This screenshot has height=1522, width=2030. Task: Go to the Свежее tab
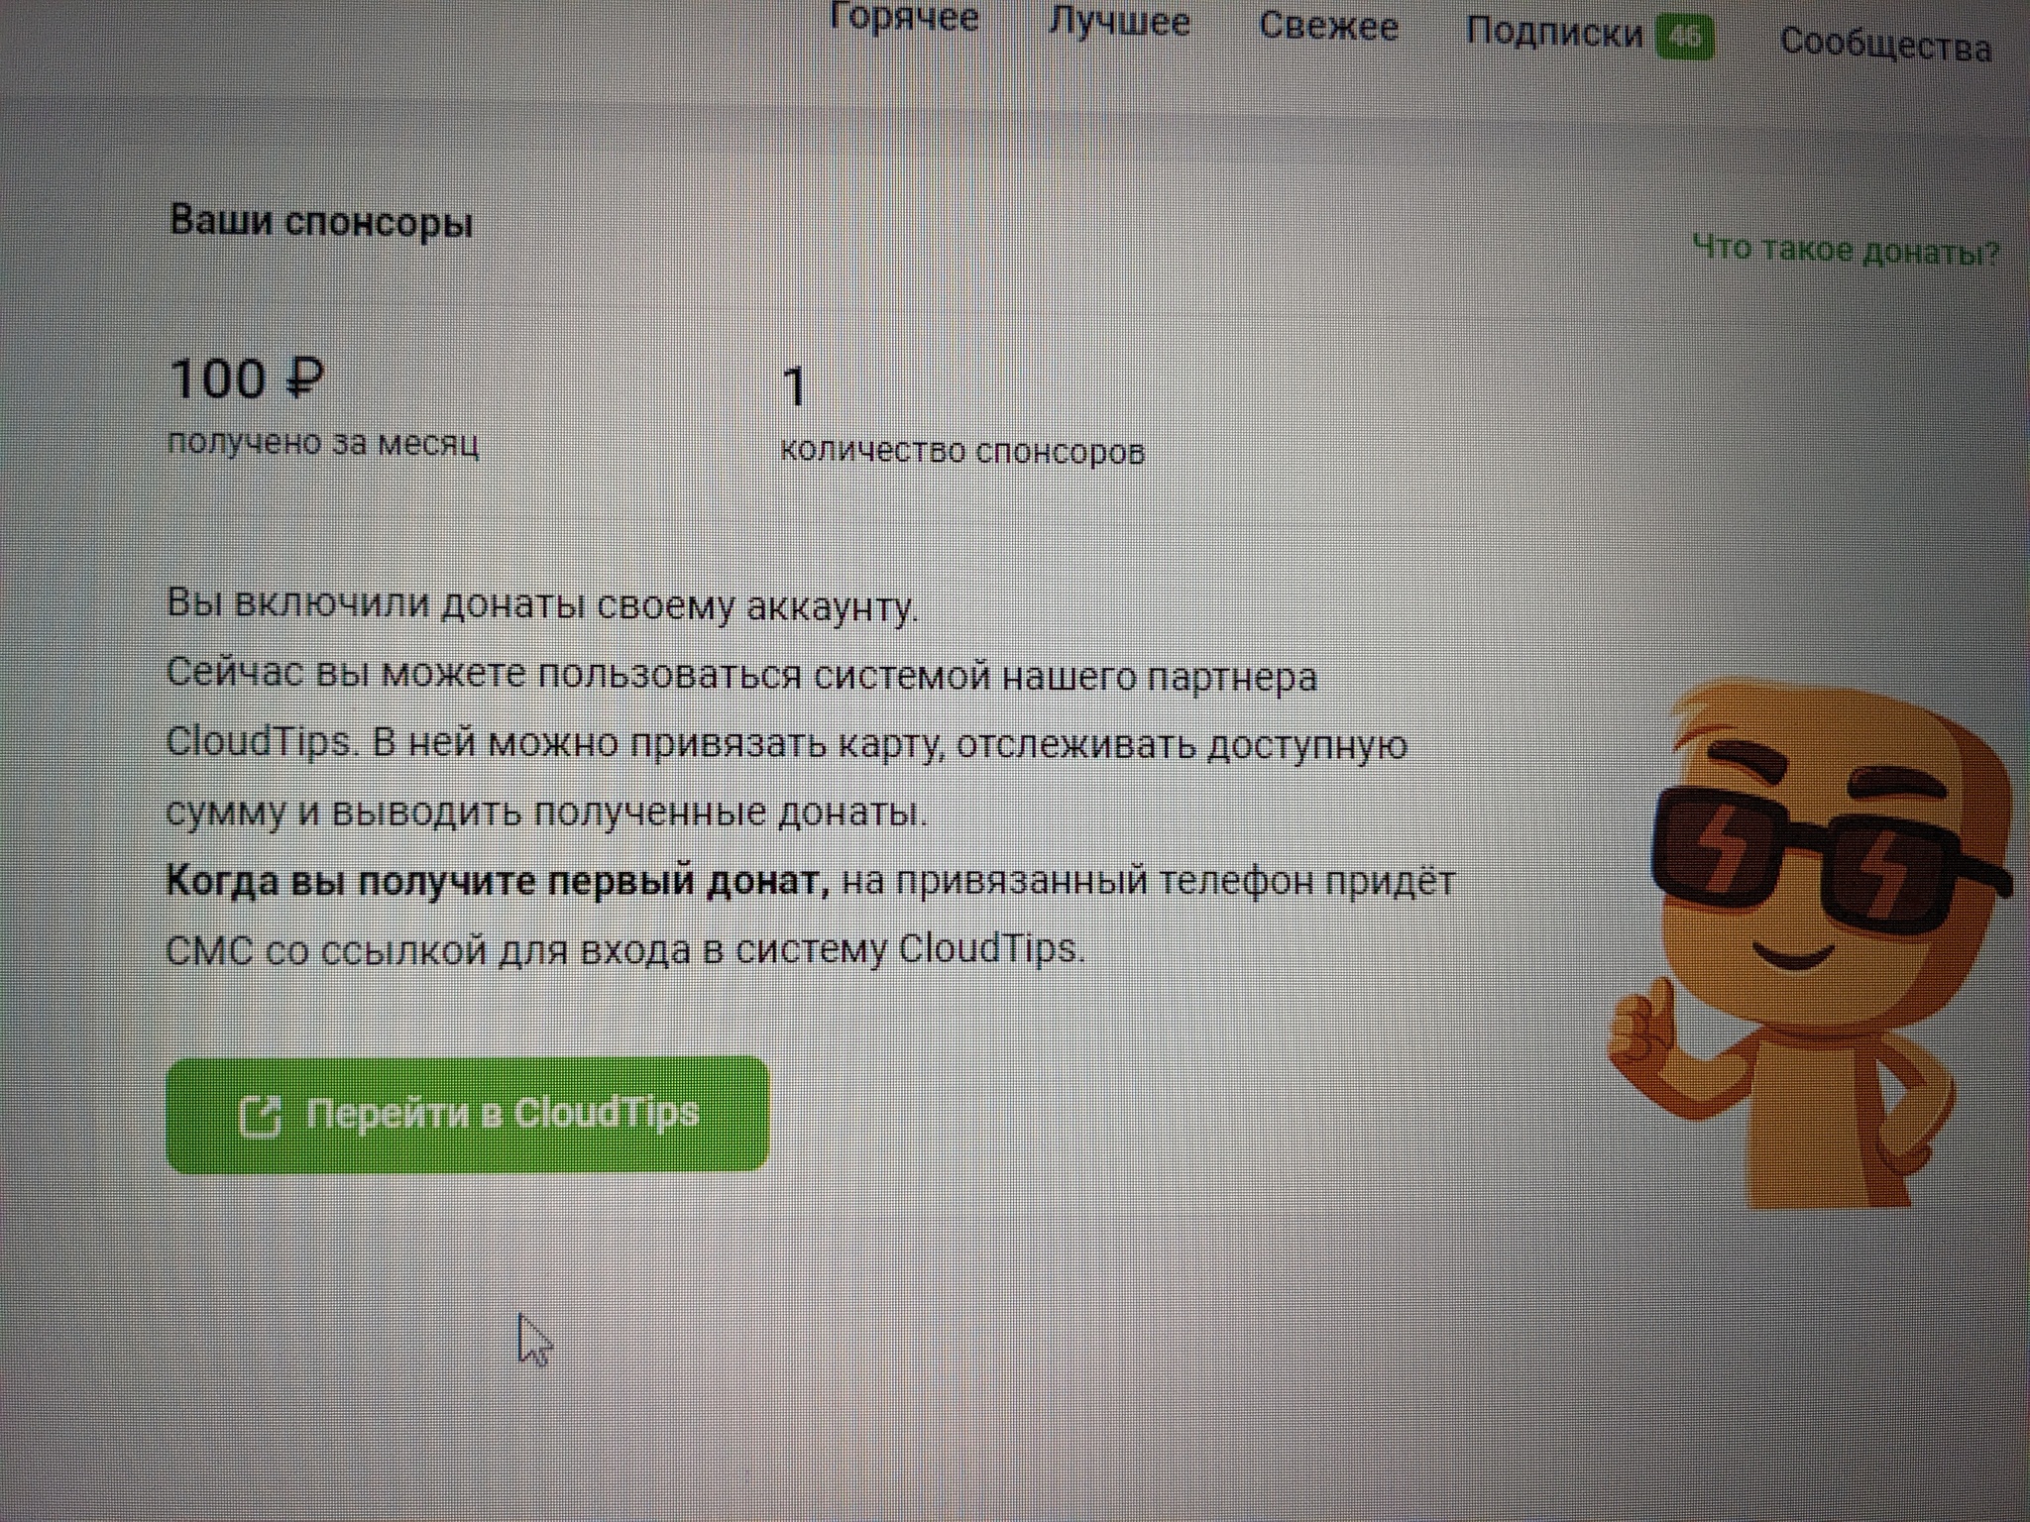(x=1328, y=27)
